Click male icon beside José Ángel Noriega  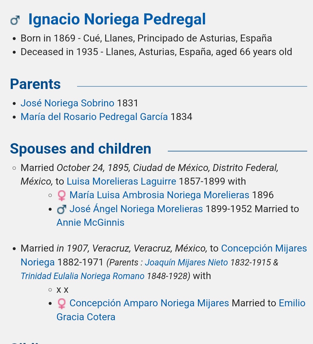(61, 209)
